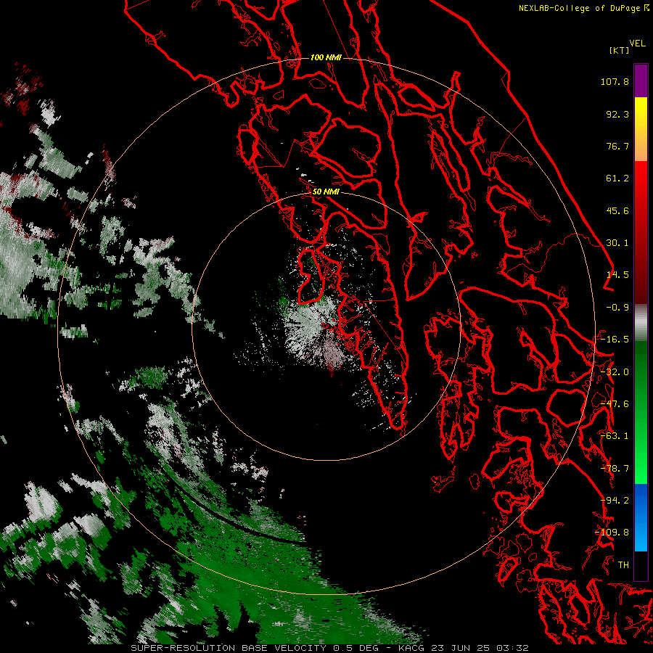Screen dimensions: 653x653
Task: Click the -78.7 legend value
Action: click(x=615, y=469)
